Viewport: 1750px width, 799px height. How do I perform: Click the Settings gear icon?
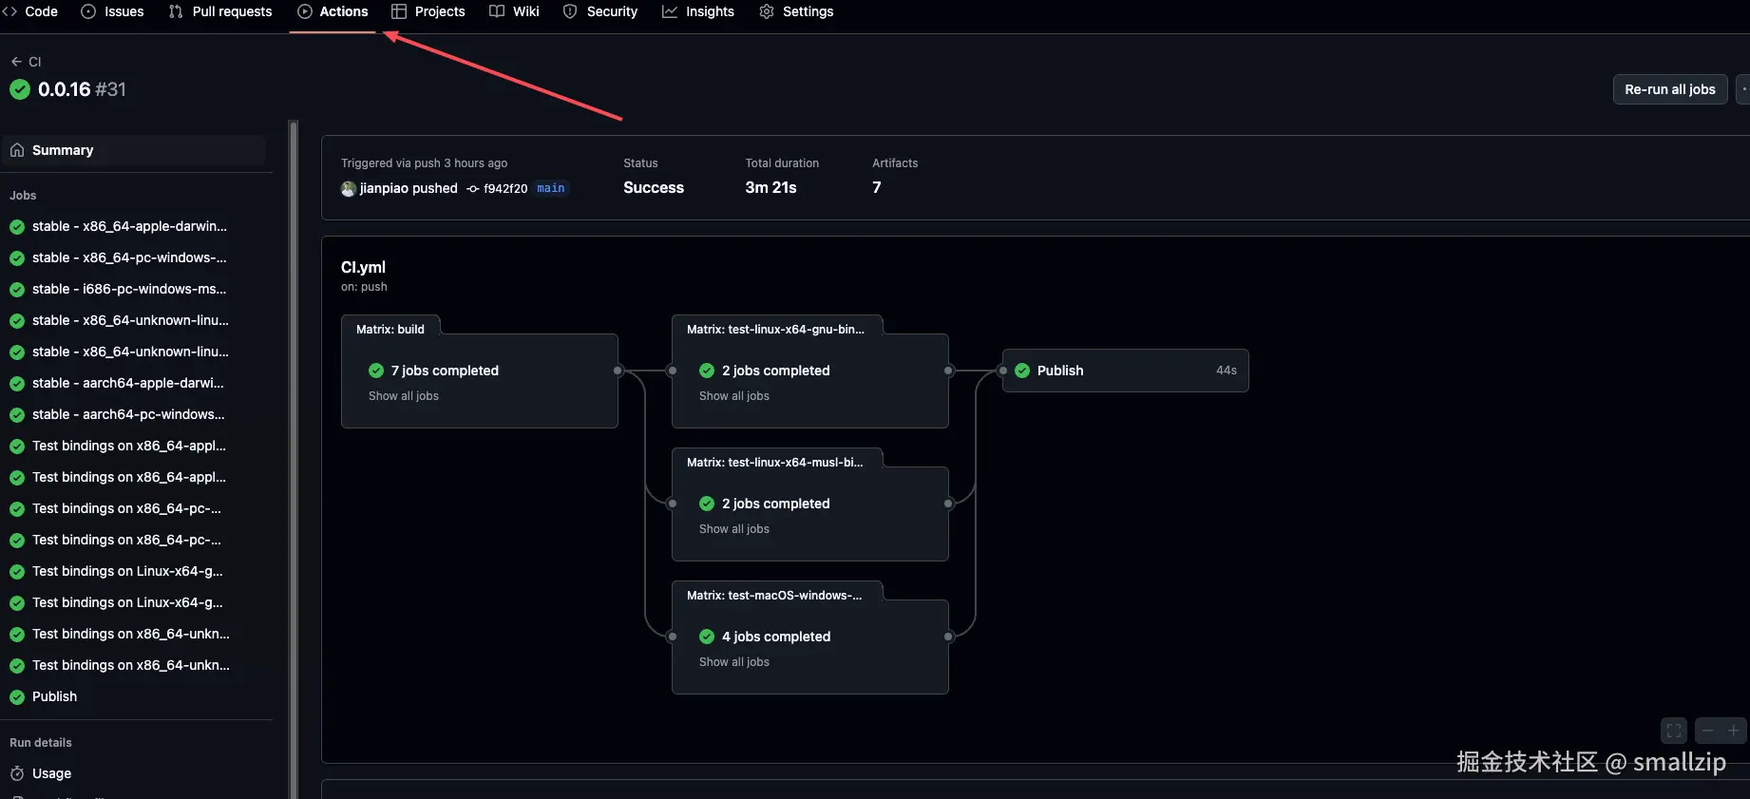tap(767, 11)
